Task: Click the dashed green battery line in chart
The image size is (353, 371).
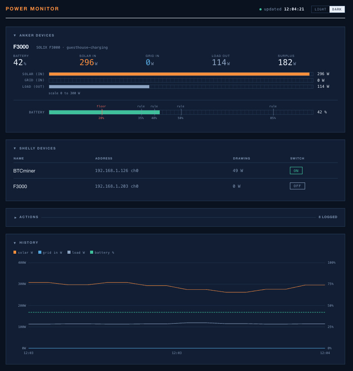Action: coord(177,312)
